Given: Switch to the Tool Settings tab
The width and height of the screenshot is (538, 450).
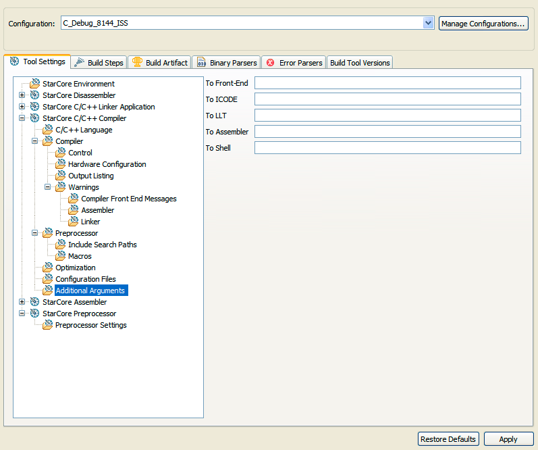Looking at the screenshot, I should [37, 62].
